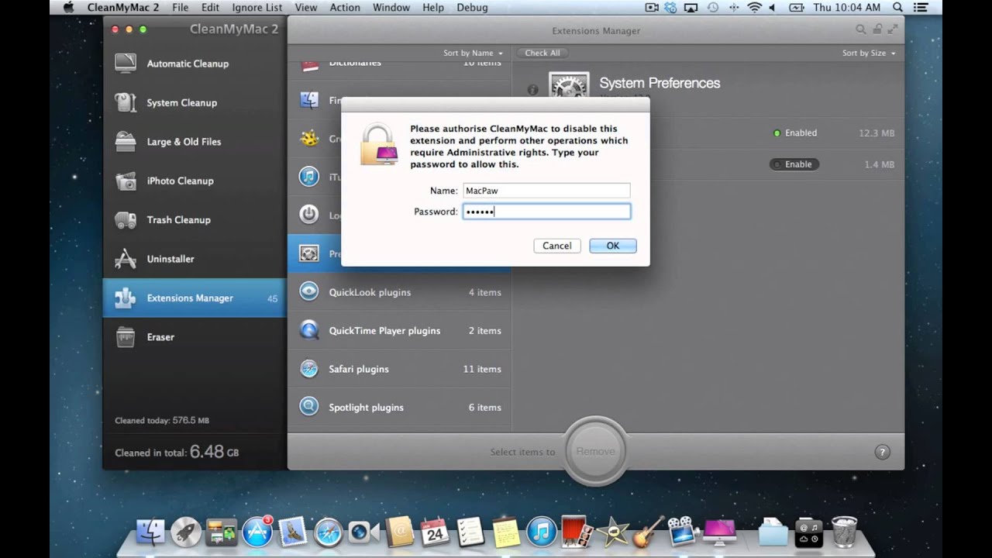Open the Action menu
992x558 pixels.
pyautogui.click(x=345, y=8)
